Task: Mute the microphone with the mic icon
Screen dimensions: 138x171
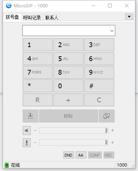Action: coord(27,143)
